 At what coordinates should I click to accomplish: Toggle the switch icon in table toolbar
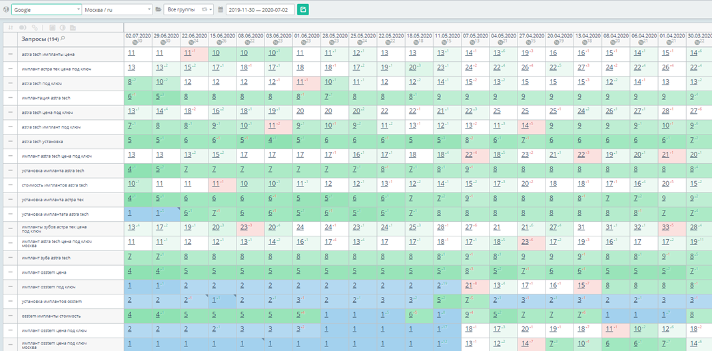(22, 27)
